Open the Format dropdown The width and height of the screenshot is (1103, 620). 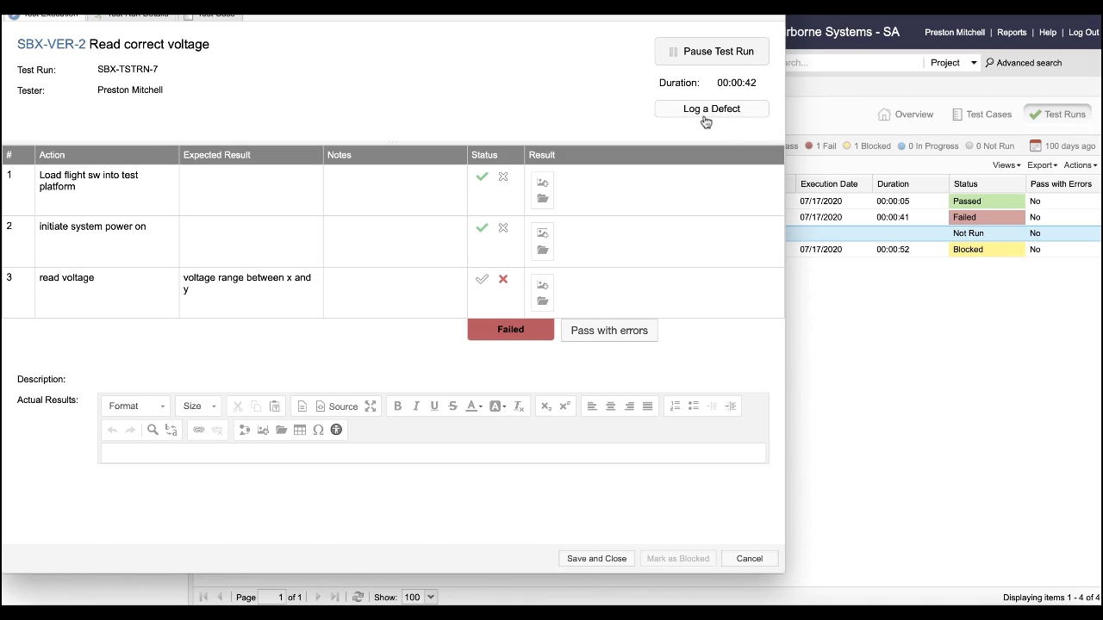pos(135,406)
